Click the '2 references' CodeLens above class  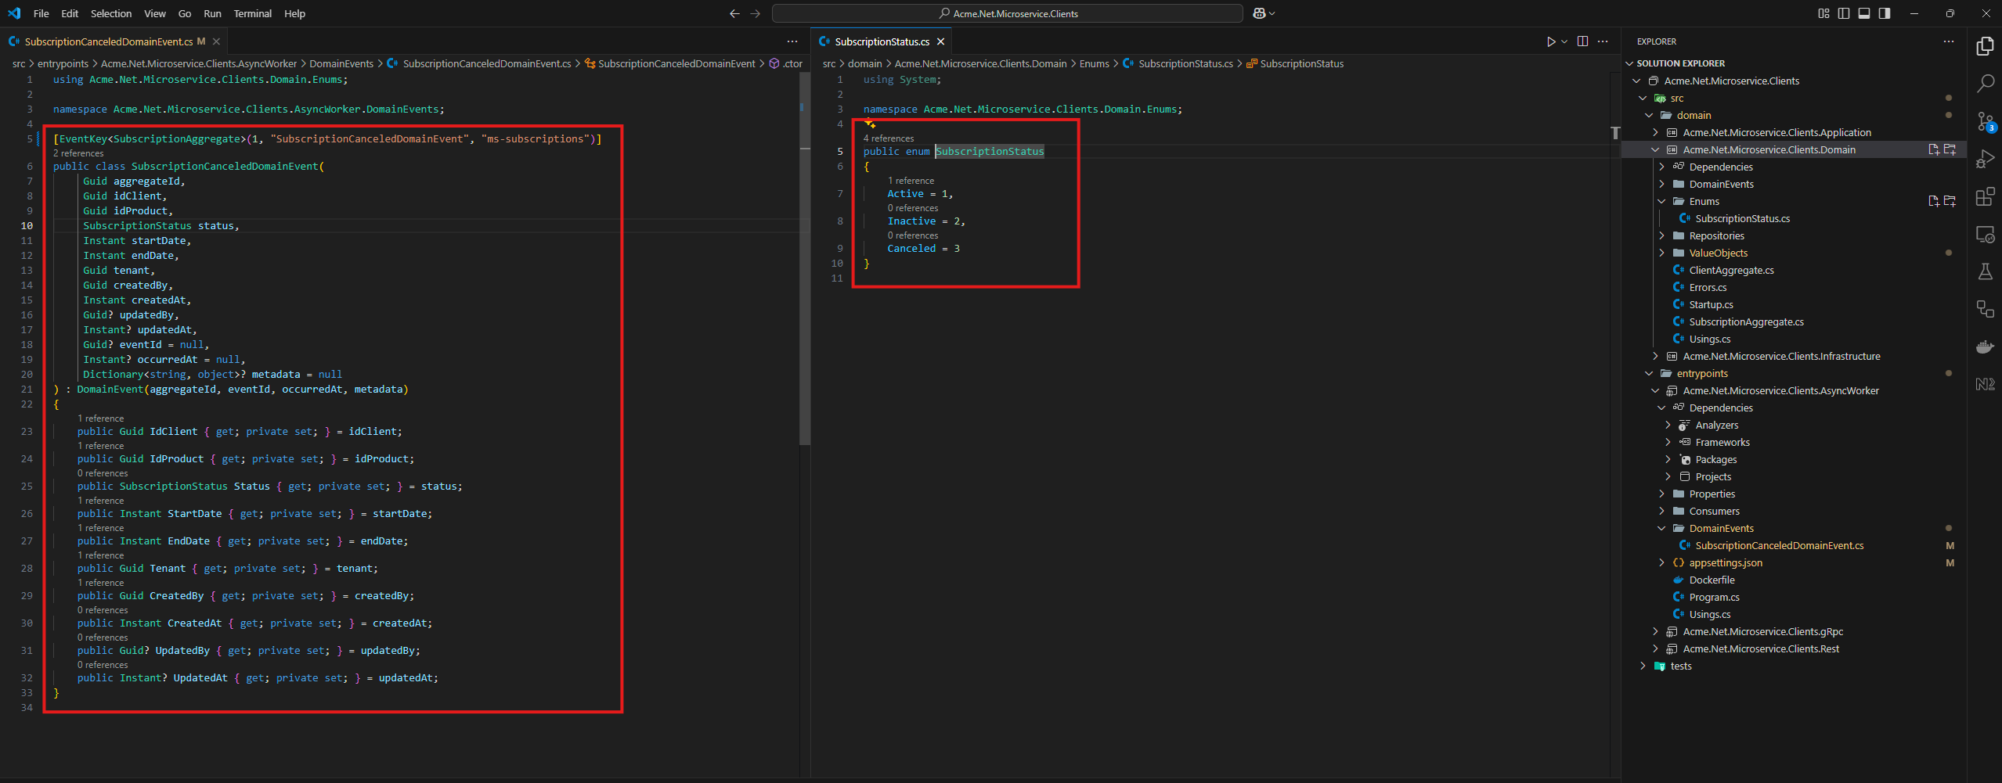coord(78,153)
